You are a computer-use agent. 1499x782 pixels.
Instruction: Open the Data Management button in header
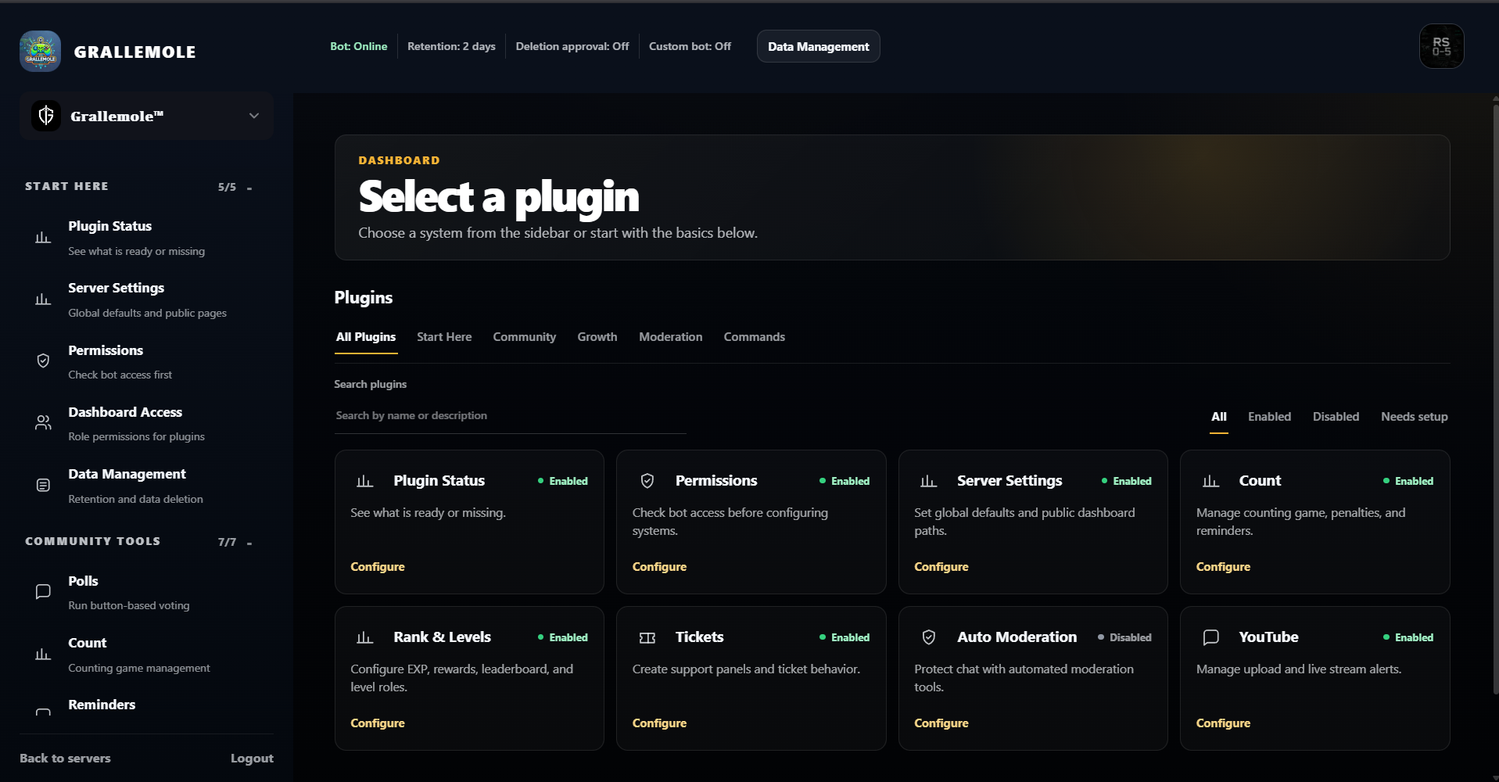pos(818,46)
